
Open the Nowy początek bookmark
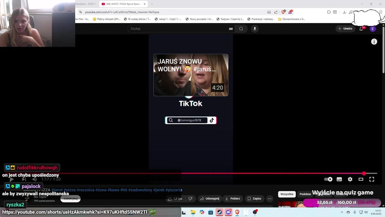[x=199, y=19]
